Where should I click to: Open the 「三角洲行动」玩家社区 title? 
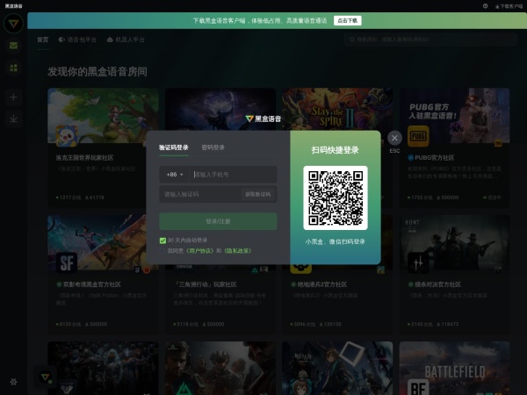point(206,284)
